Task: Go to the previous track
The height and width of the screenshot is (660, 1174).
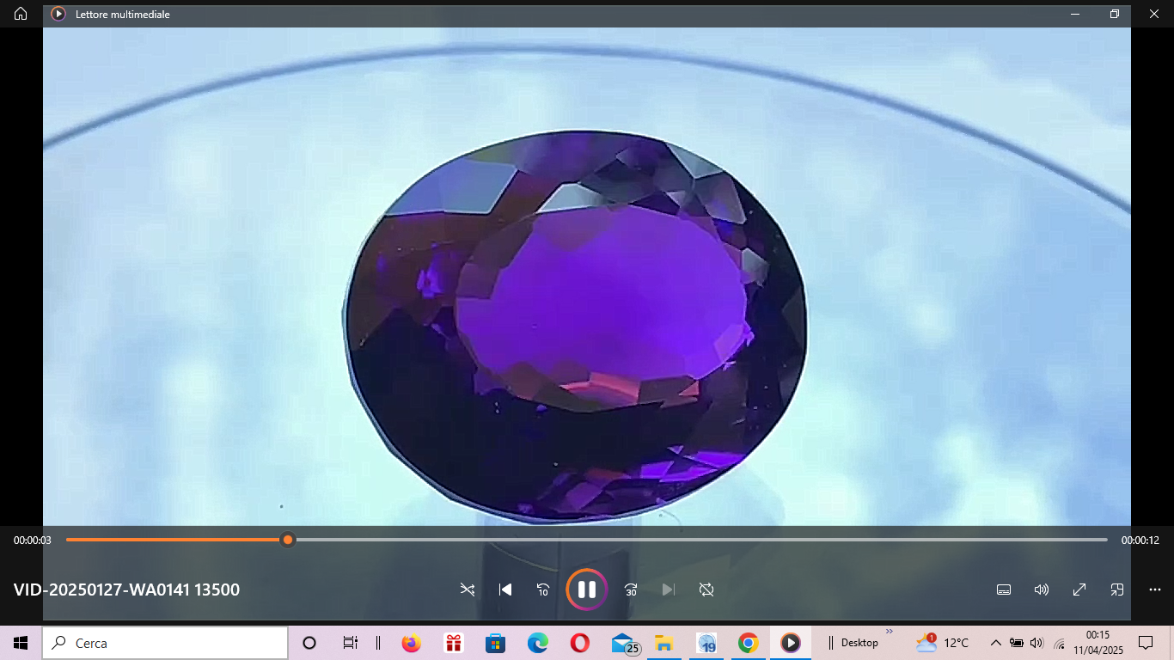Action: [x=505, y=590]
